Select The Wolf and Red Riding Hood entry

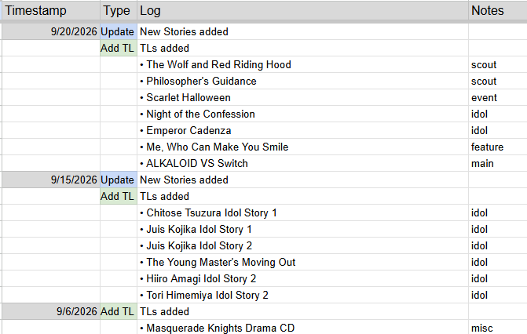[302, 64]
